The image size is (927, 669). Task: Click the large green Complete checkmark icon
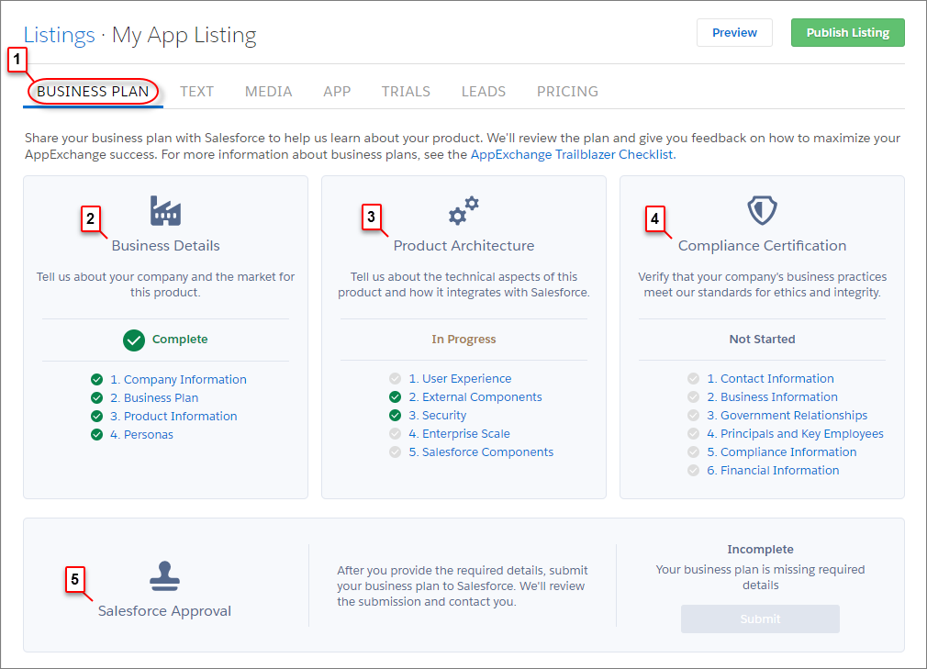tap(134, 340)
